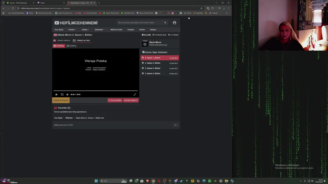Viewport: 328px width, 184px height.
Task: Expand the Bölümler dropdown menu
Action: [x=100, y=30]
